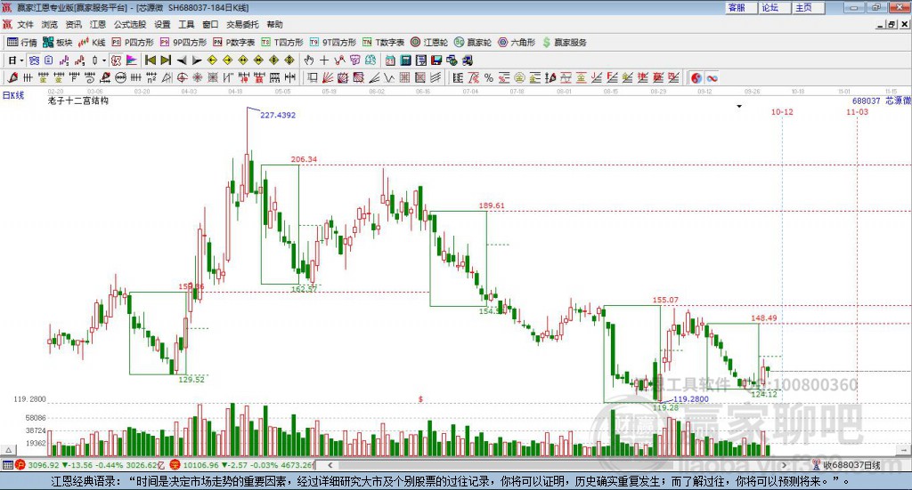The image size is (912, 490).
Task: Step forward one bar with black right arrow
Action: pos(197,60)
